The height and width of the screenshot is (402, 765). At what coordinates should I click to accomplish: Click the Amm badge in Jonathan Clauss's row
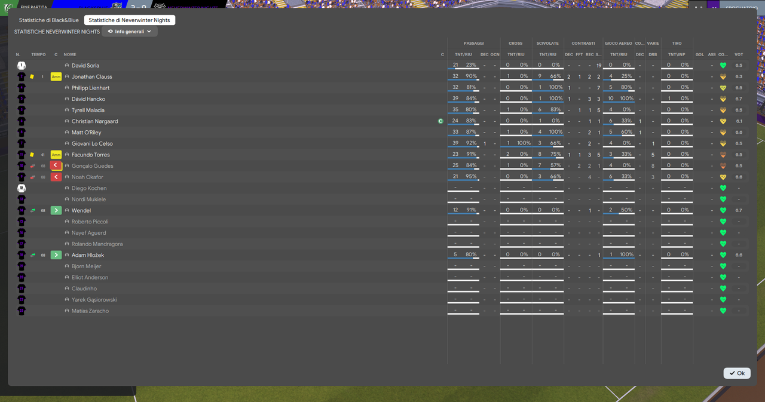(56, 77)
